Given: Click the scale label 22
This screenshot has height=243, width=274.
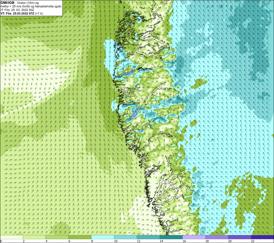Looking at the screenshot, I should point(253,241).
